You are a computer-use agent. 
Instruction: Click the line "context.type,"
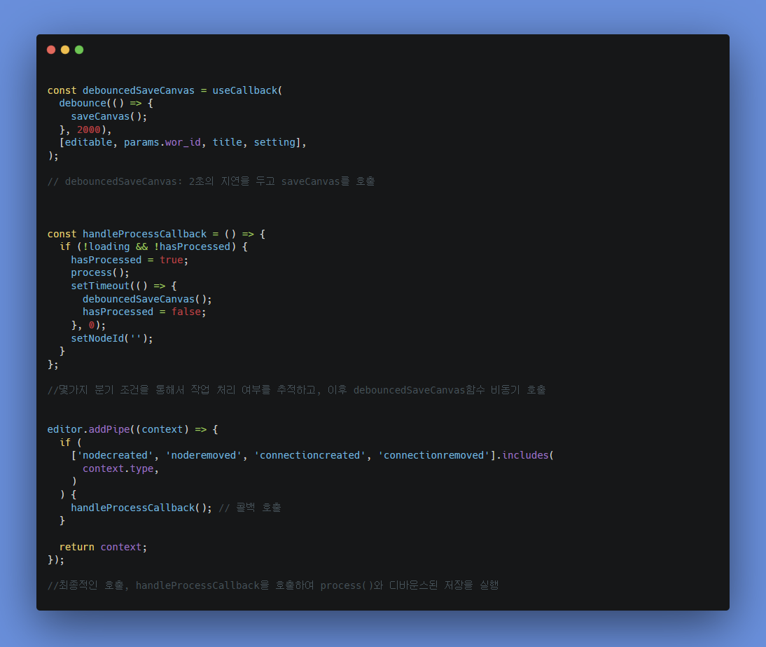click(120, 468)
